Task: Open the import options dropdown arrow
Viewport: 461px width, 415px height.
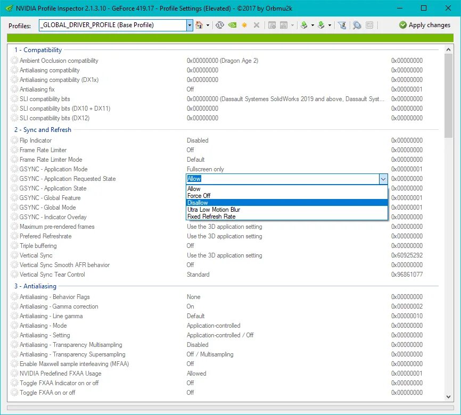Action: [330, 26]
